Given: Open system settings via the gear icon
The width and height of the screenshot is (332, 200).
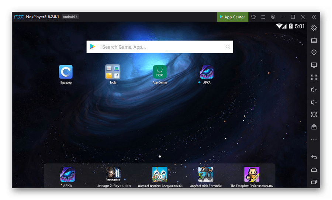Looking at the screenshot, I should point(273,17).
